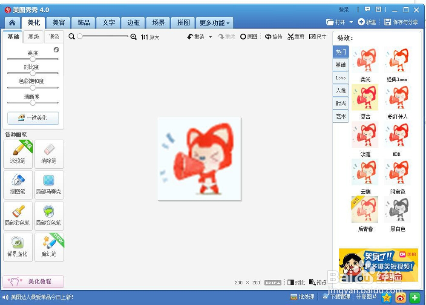Viewport: 426px width, 305px height.
Task: Select the 局部彩色笔 tool
Action: click(x=18, y=216)
